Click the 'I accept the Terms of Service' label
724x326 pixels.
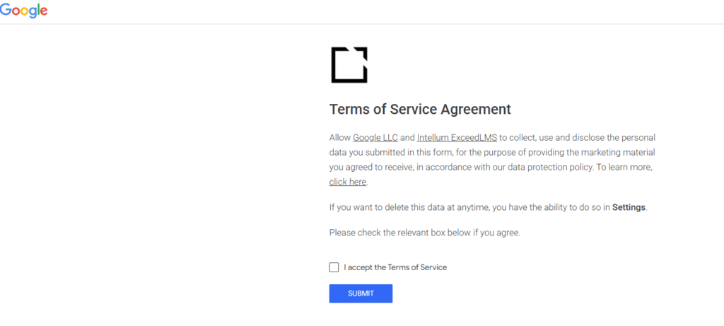pyautogui.click(x=395, y=267)
